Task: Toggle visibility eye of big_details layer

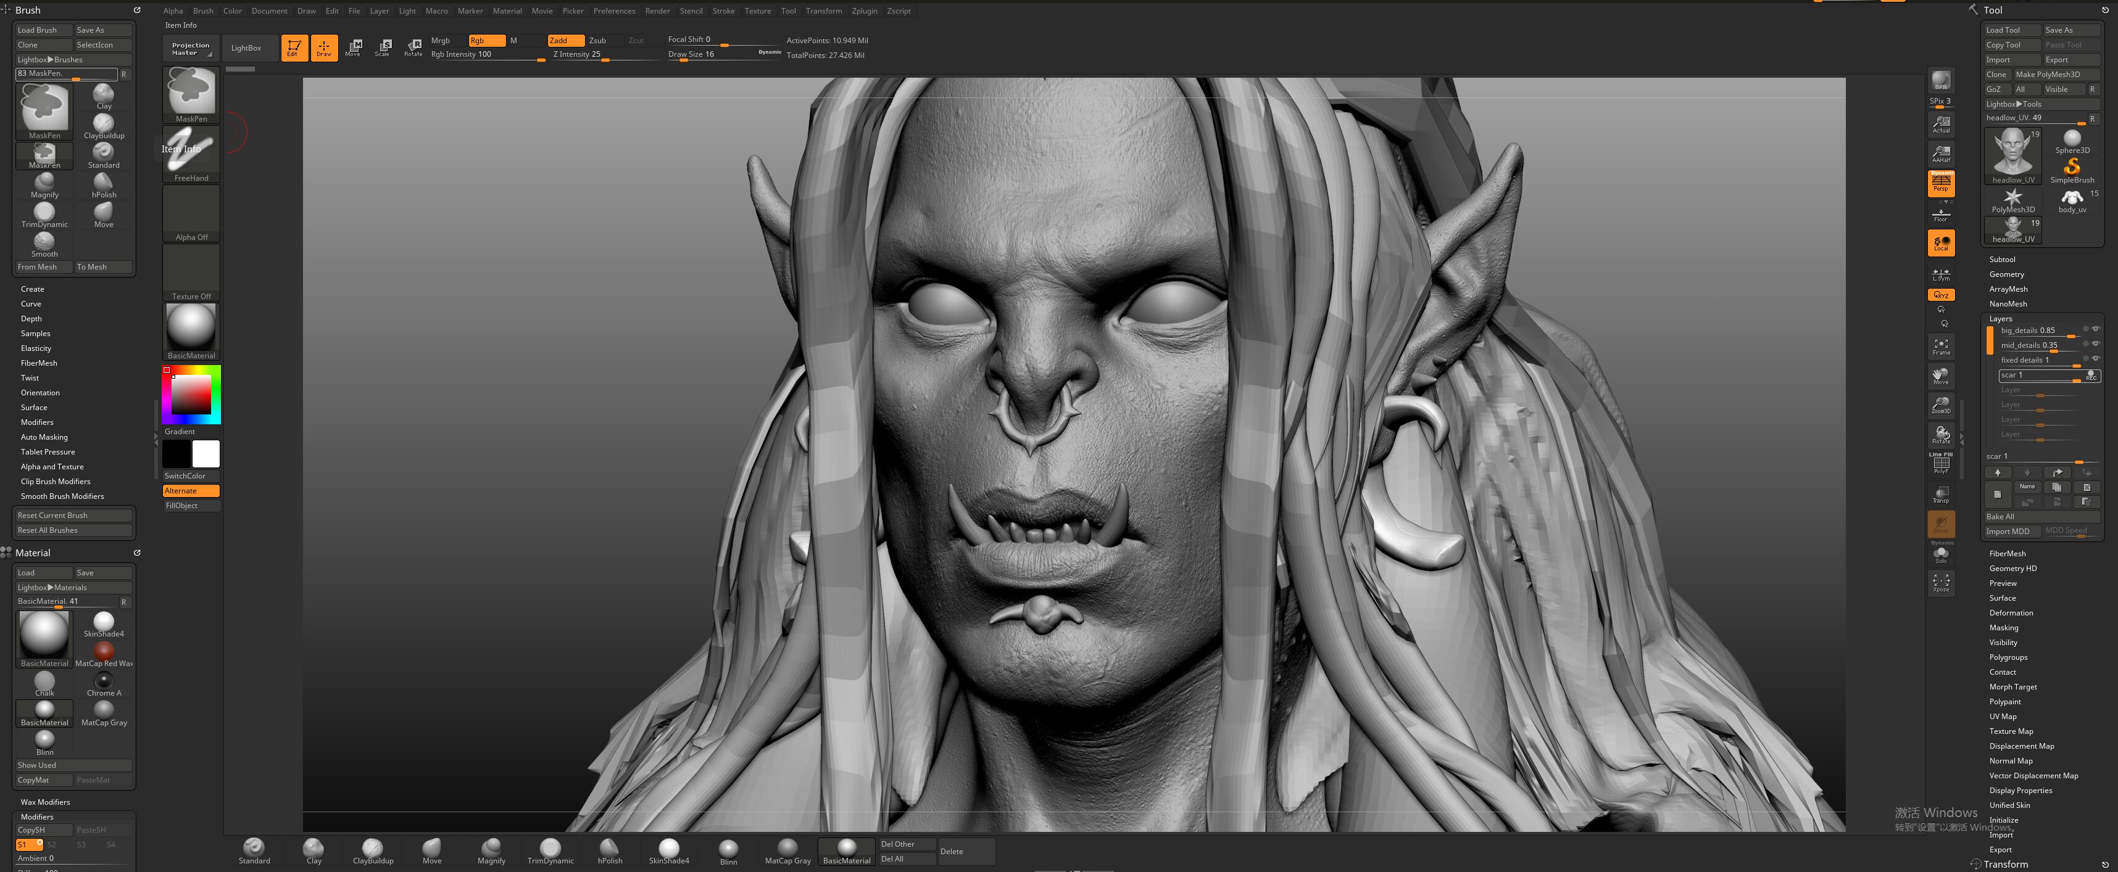Action: pyautogui.click(x=2095, y=329)
